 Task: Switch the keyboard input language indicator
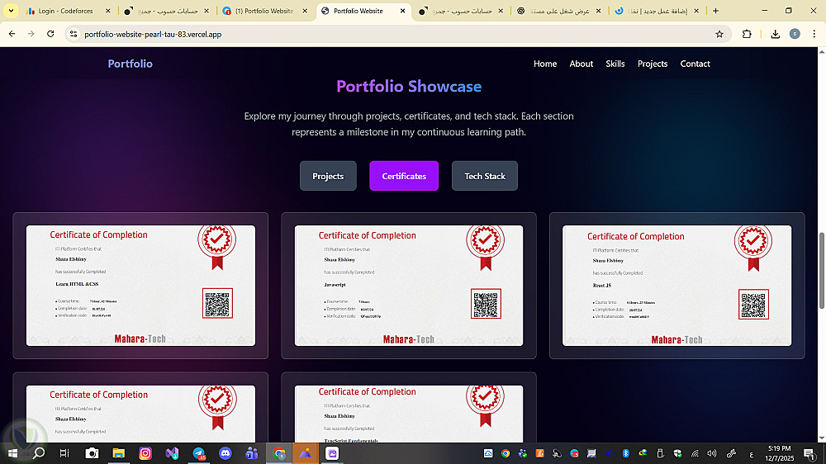(751, 454)
